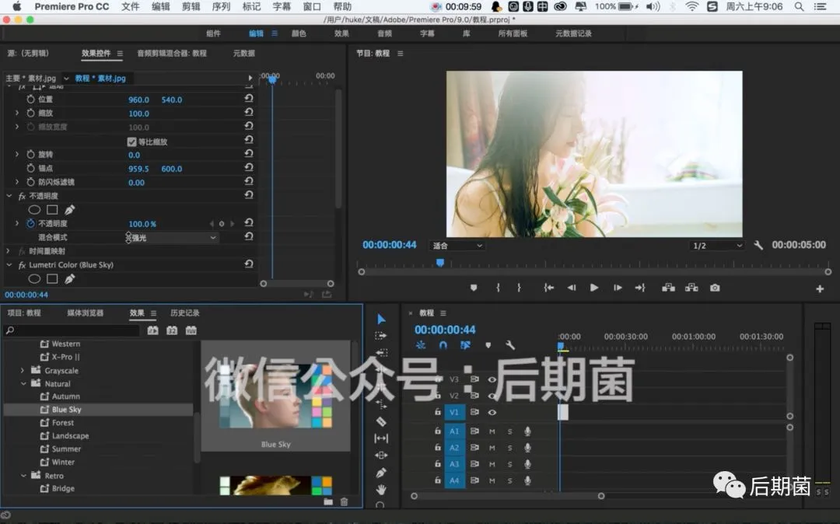Image resolution: width=840 pixels, height=524 pixels.
Task: Switch to the History tab
Action: pyautogui.click(x=185, y=313)
